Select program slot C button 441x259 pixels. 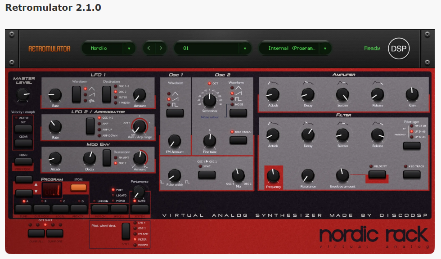click(60, 209)
